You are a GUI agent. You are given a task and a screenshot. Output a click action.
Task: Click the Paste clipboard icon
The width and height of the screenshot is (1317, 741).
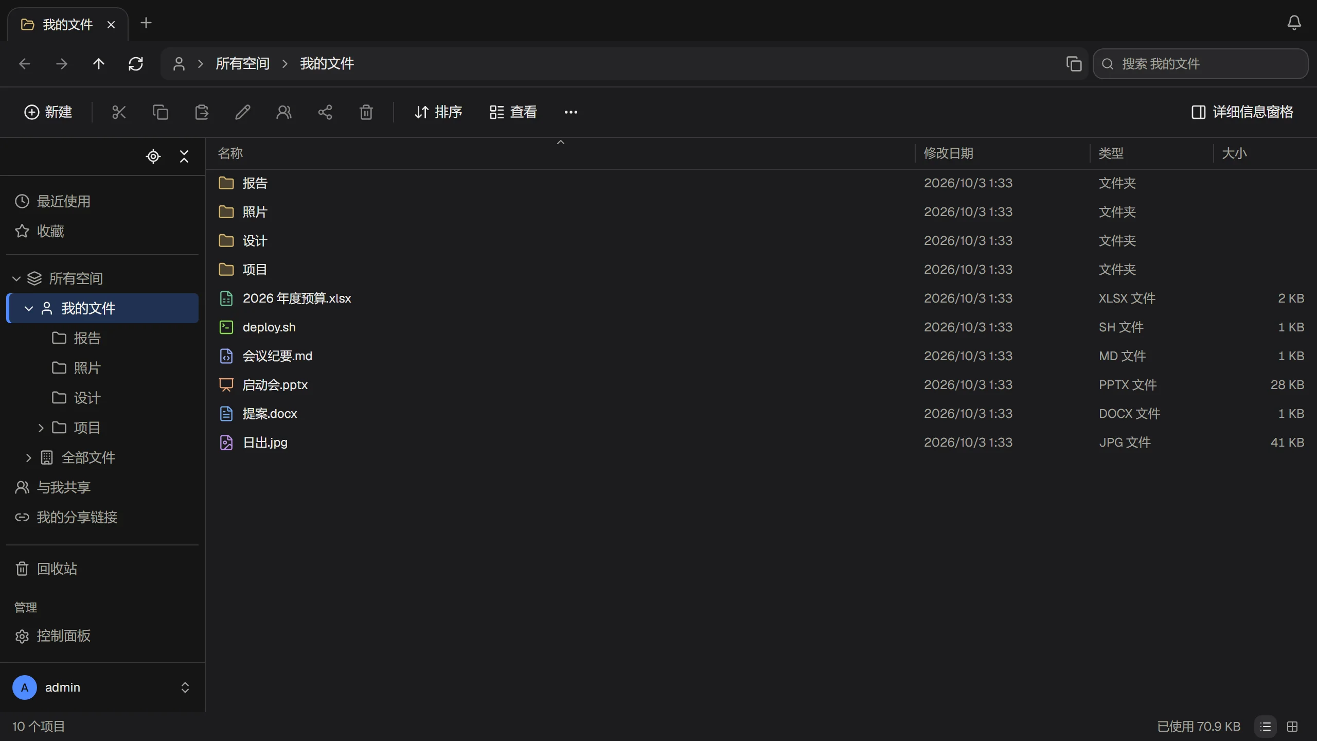coord(202,112)
